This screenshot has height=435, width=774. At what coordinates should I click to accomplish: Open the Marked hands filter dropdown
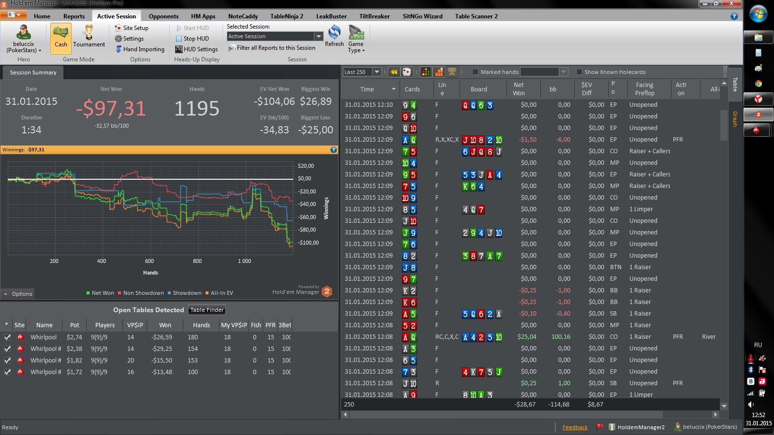click(563, 72)
